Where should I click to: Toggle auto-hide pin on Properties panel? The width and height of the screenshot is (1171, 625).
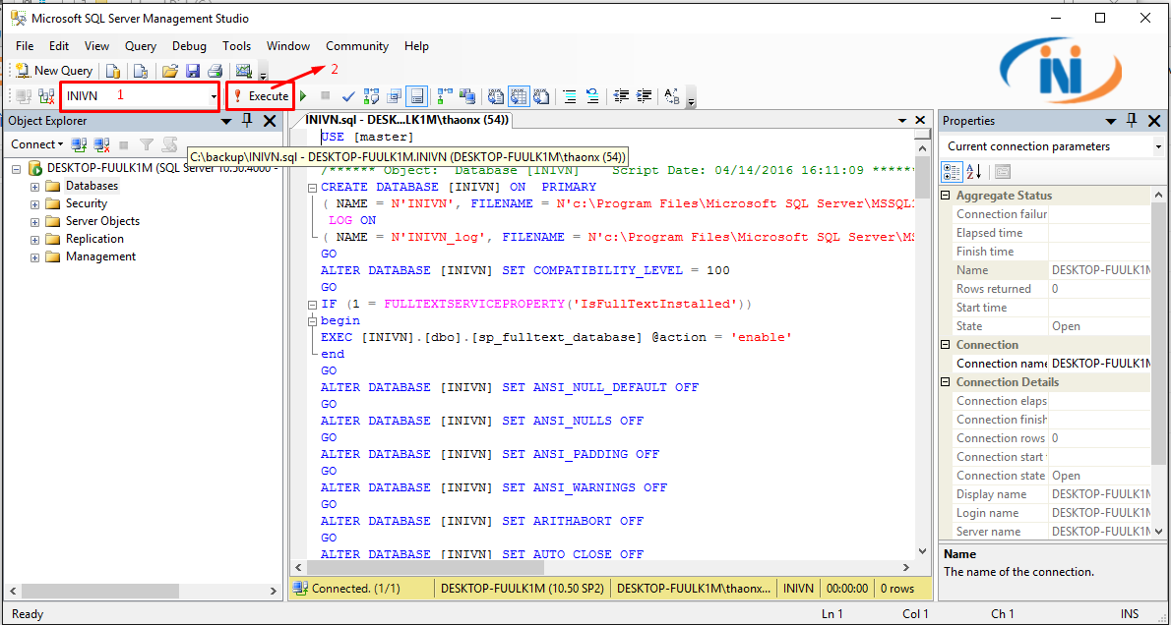[x=1133, y=120]
